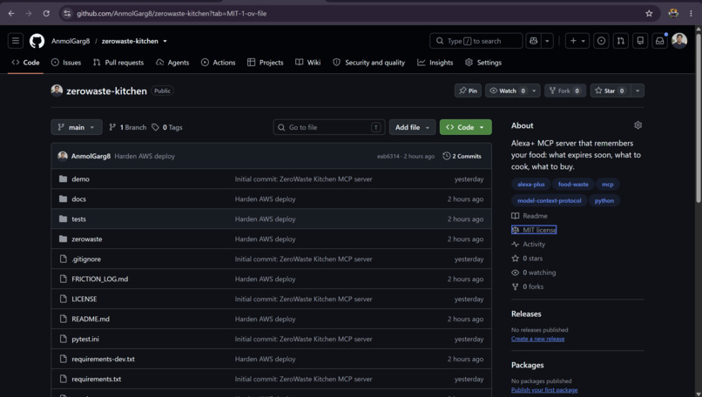Expand the Star lists dropdown arrow

coord(638,91)
